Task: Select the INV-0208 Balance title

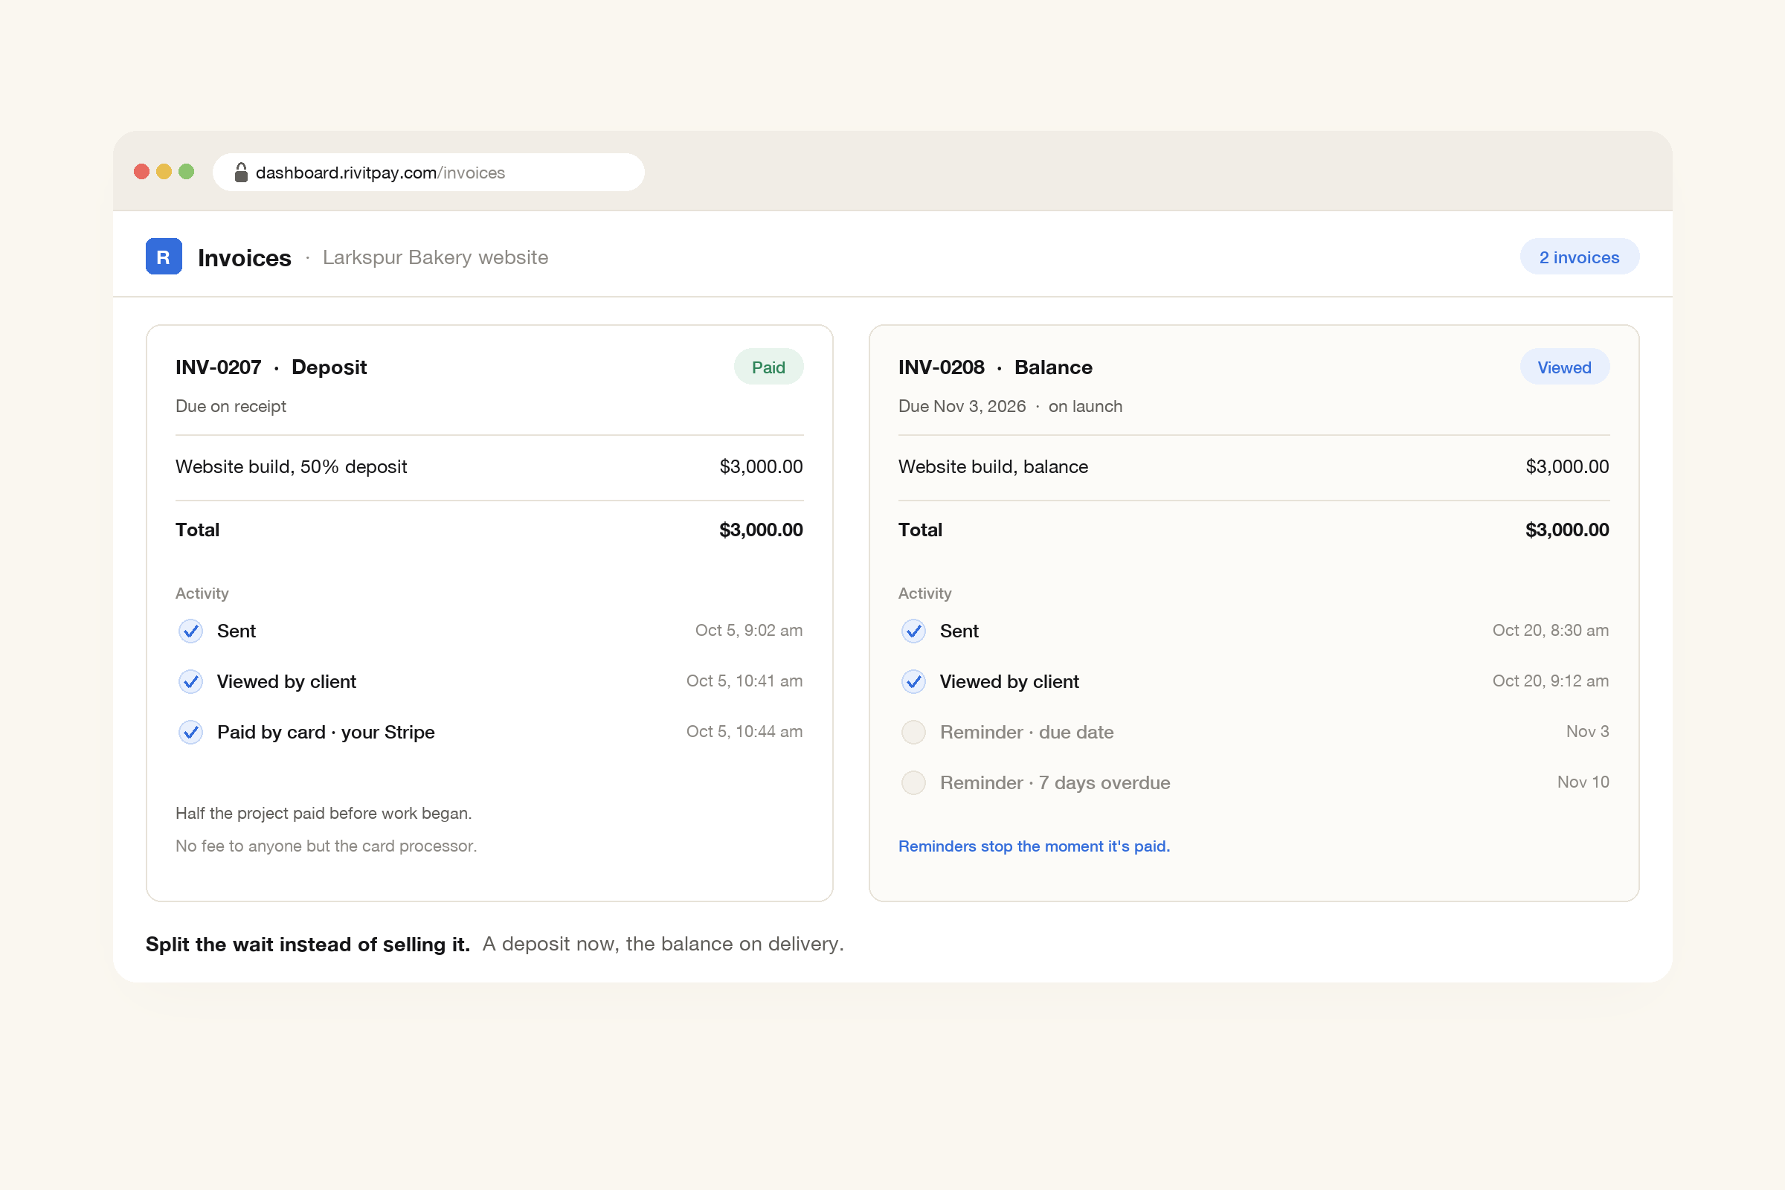Action: tap(996, 367)
